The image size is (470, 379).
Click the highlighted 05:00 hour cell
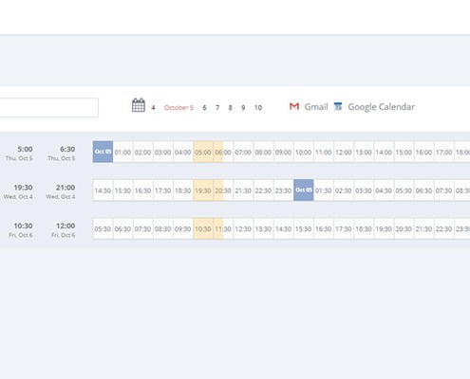203,152
